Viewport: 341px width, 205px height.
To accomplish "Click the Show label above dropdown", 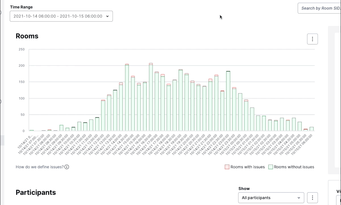I will coord(244,188).
